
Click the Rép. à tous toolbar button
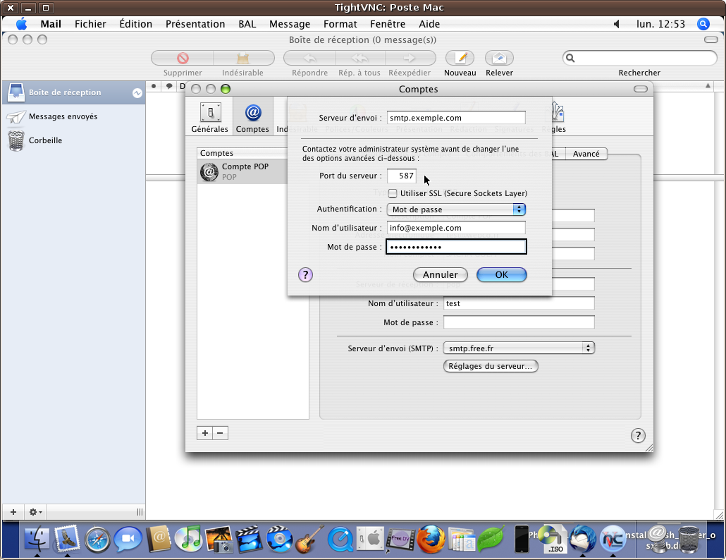(359, 59)
